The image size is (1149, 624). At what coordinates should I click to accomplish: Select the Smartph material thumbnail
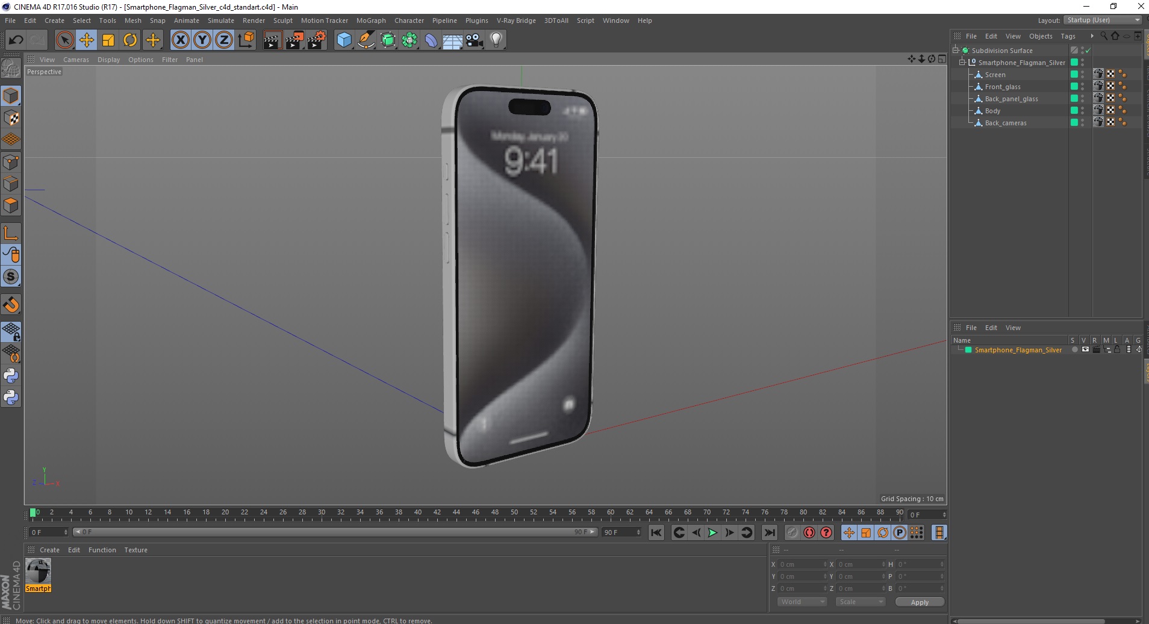click(x=38, y=575)
